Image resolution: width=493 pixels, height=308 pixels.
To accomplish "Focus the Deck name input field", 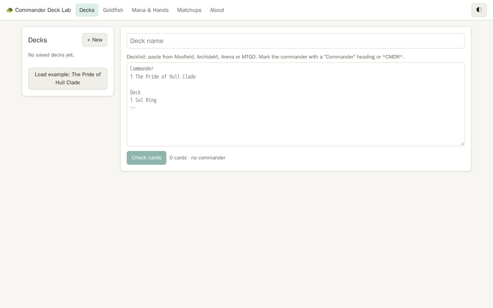I will coord(296,41).
